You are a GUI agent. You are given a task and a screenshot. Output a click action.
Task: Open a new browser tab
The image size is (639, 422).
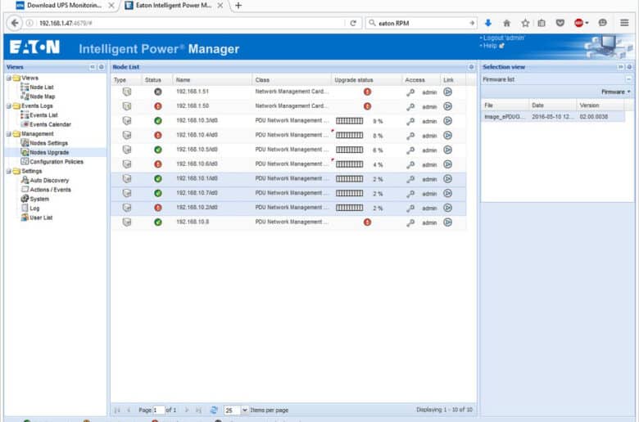coord(238,5)
